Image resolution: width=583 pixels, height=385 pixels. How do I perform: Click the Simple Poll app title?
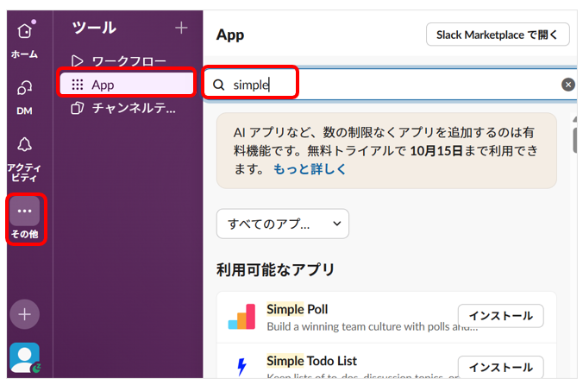pyautogui.click(x=297, y=309)
